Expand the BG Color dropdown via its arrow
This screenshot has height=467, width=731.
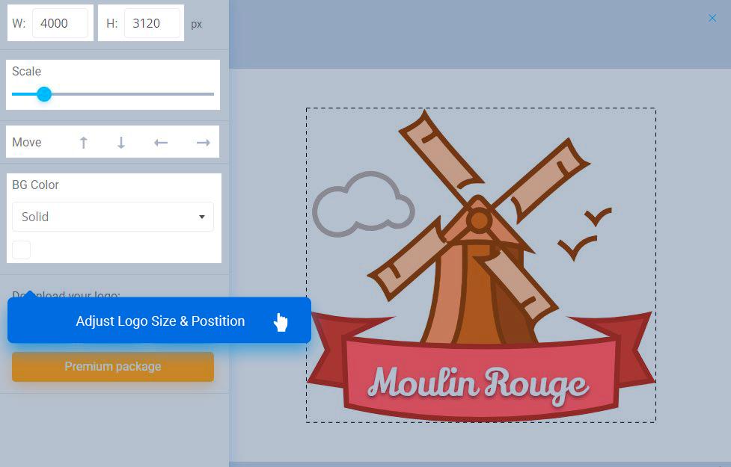(202, 217)
